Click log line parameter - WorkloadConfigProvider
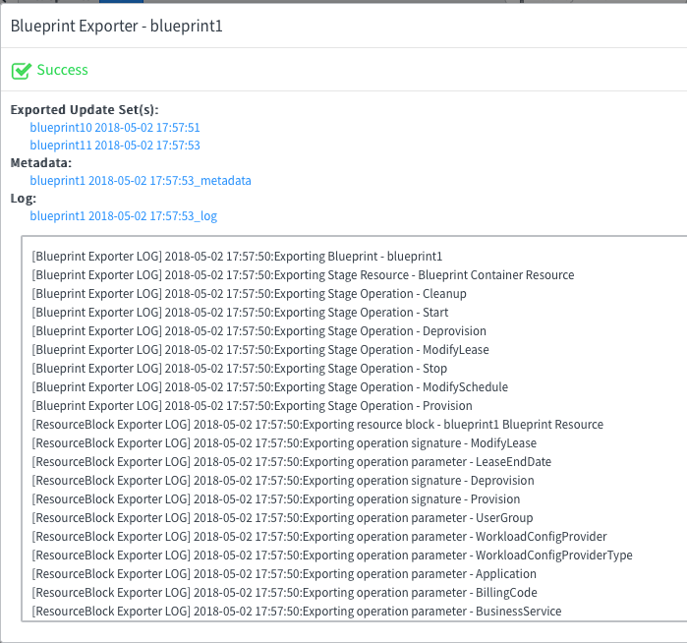The image size is (687, 643). pyautogui.click(x=319, y=537)
